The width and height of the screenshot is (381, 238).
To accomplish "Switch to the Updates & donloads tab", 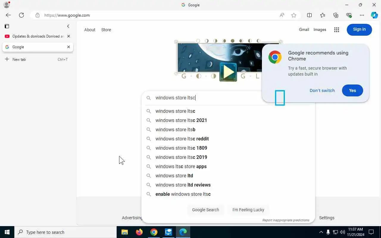I will pyautogui.click(x=38, y=36).
